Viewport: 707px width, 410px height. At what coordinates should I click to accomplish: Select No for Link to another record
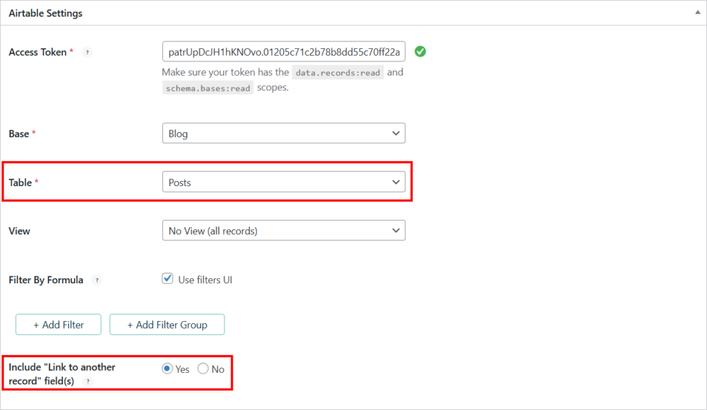click(x=203, y=369)
